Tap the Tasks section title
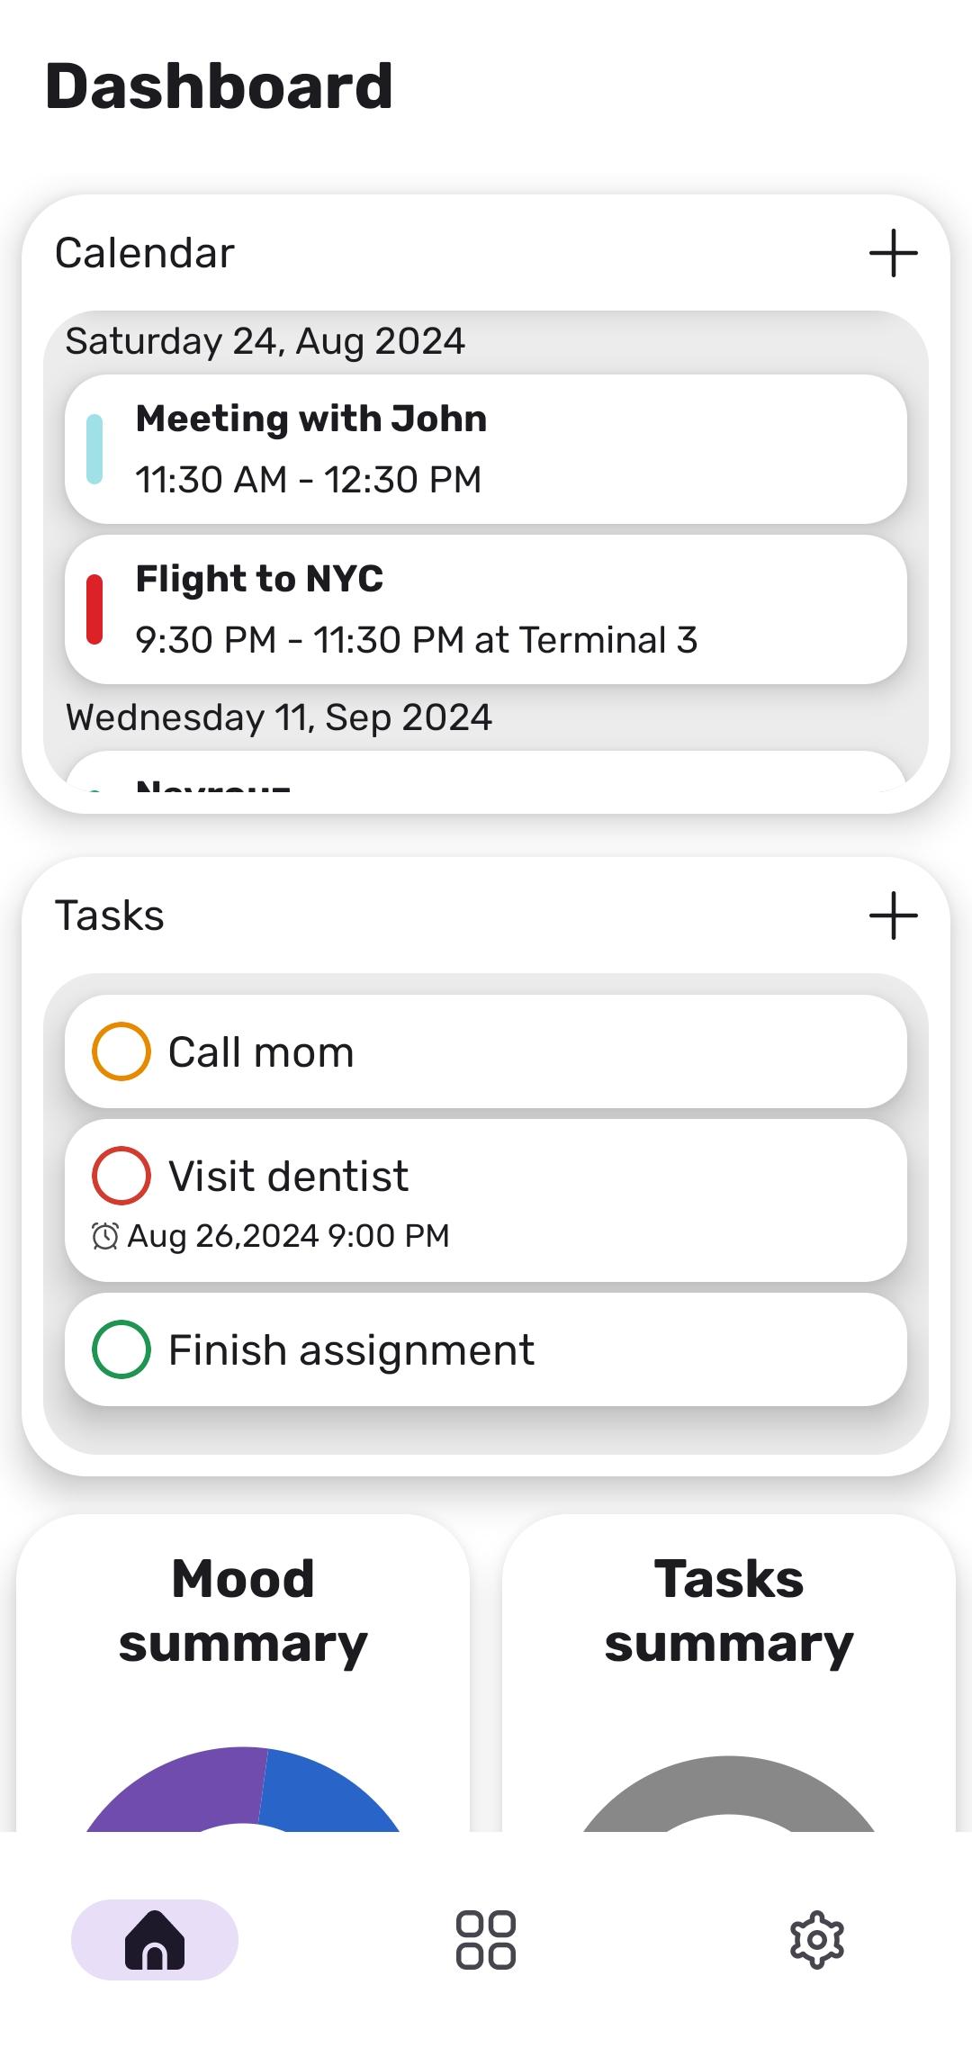This screenshot has height=2048, width=972. point(110,916)
